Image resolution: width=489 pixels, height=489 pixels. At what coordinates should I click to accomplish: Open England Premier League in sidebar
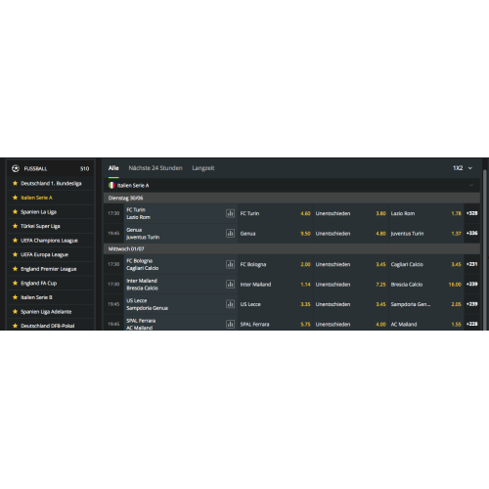(x=49, y=269)
